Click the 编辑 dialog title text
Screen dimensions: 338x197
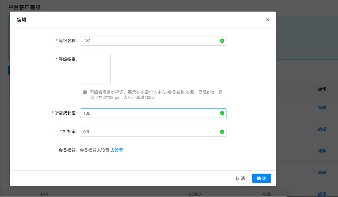tap(22, 20)
